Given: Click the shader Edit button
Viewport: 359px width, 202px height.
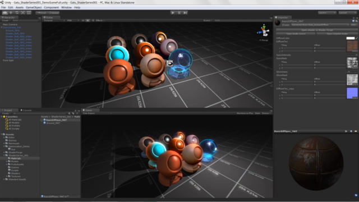Looking at the screenshot, I should pos(354,25).
